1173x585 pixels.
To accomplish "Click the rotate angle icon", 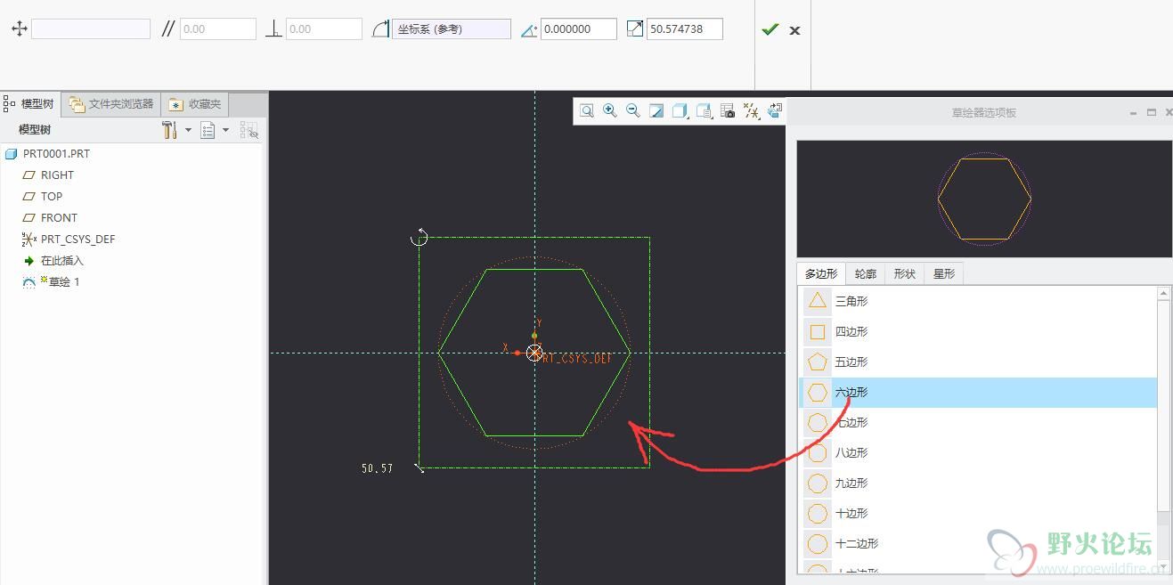I will pos(529,29).
